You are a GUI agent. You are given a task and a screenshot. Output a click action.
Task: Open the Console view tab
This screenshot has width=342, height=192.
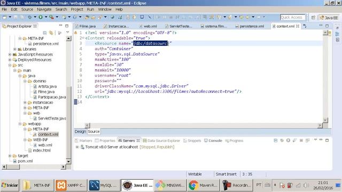tap(213, 141)
